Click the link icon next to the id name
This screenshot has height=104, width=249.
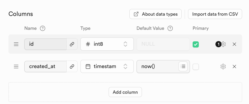pos(72,44)
